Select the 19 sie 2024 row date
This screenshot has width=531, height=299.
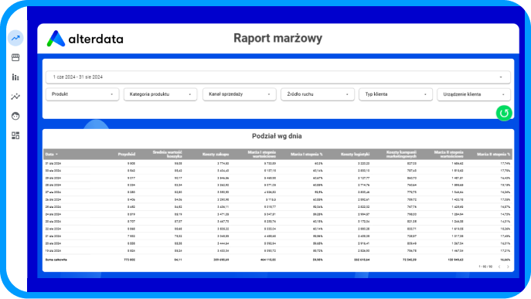pyautogui.click(x=53, y=251)
